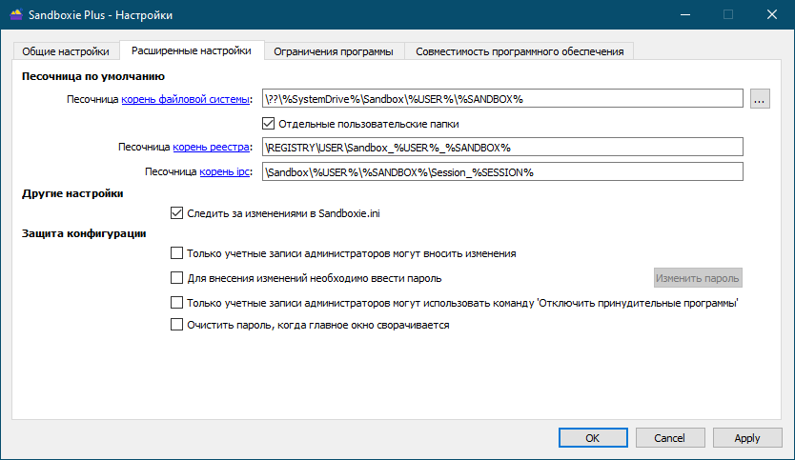Click the Другие настройки heading

(x=72, y=193)
